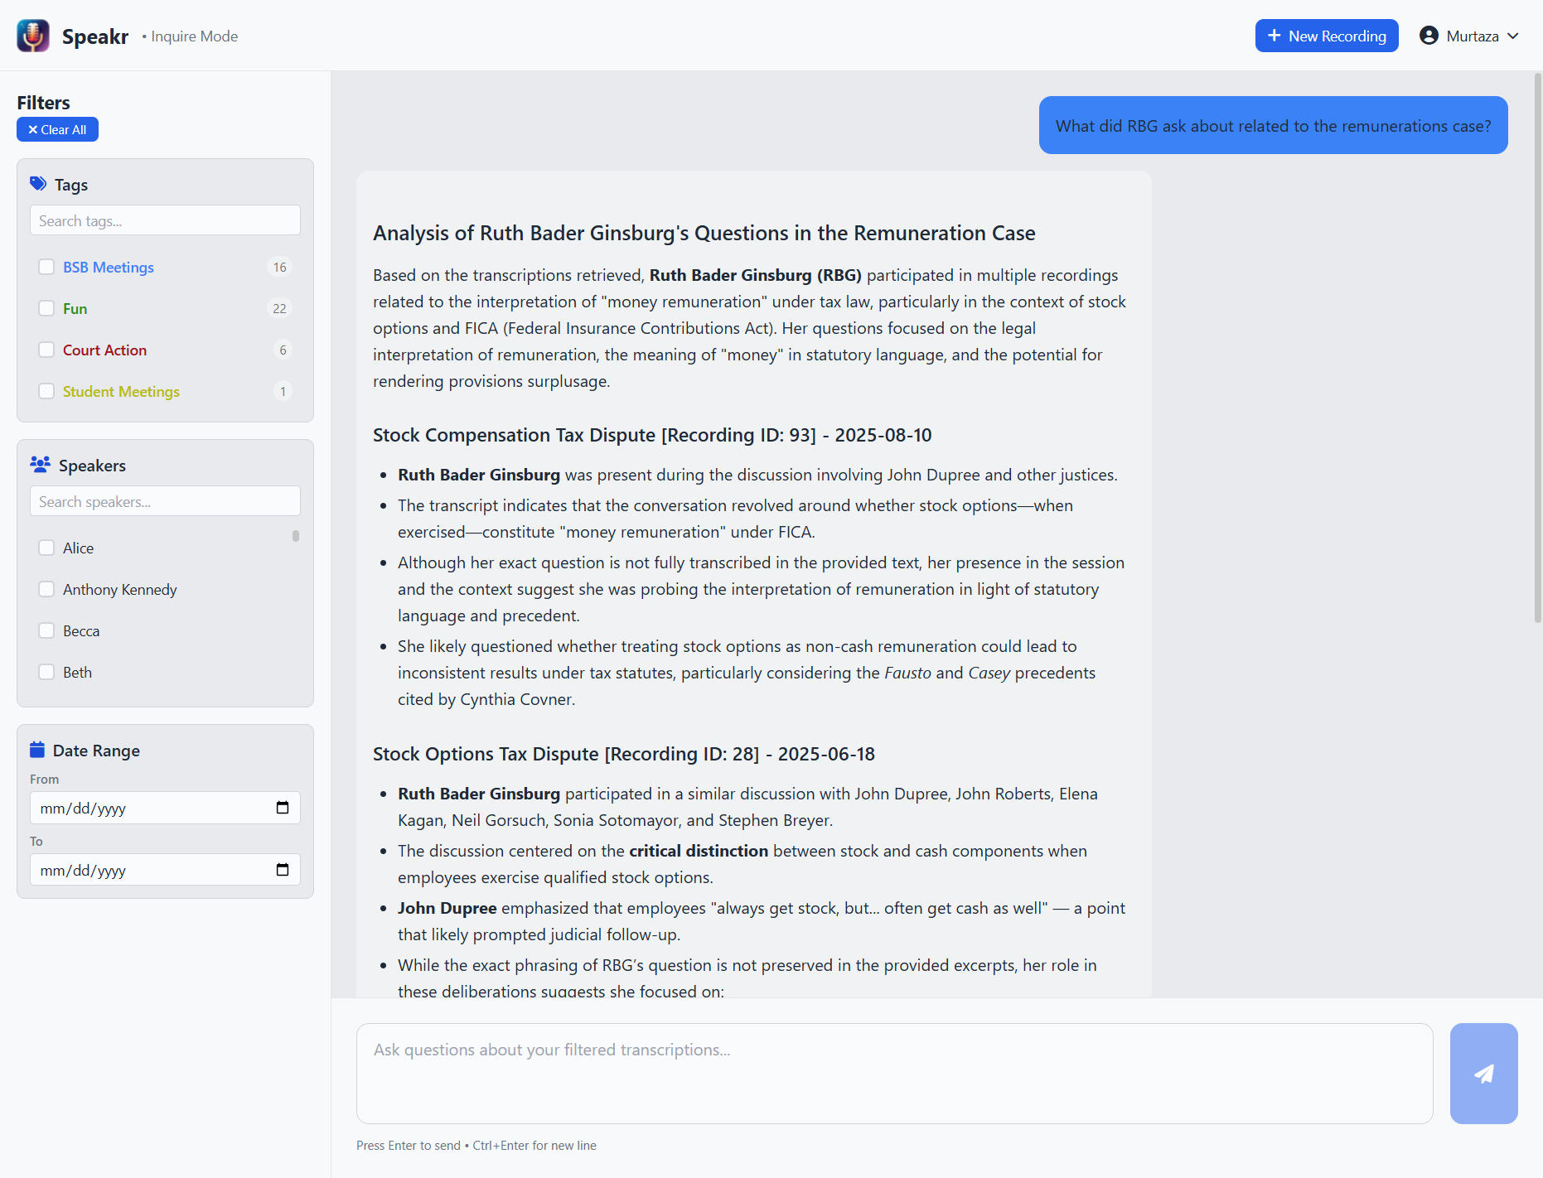
Task: Click the Speakr app title
Action: coord(95,36)
